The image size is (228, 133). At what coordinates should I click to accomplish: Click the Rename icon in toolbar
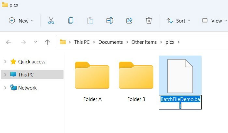110,21
